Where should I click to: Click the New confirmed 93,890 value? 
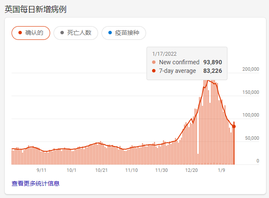212,62
